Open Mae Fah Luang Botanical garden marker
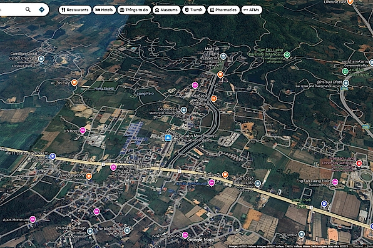This screenshot has width=373, height=248. [x=287, y=55]
